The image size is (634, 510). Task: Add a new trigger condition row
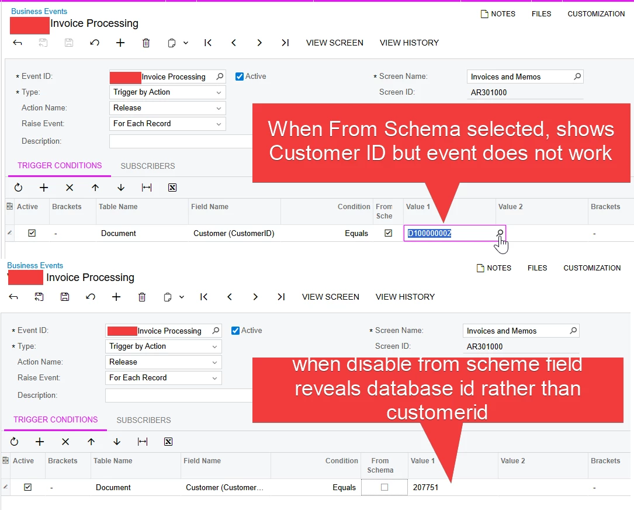pyautogui.click(x=44, y=188)
